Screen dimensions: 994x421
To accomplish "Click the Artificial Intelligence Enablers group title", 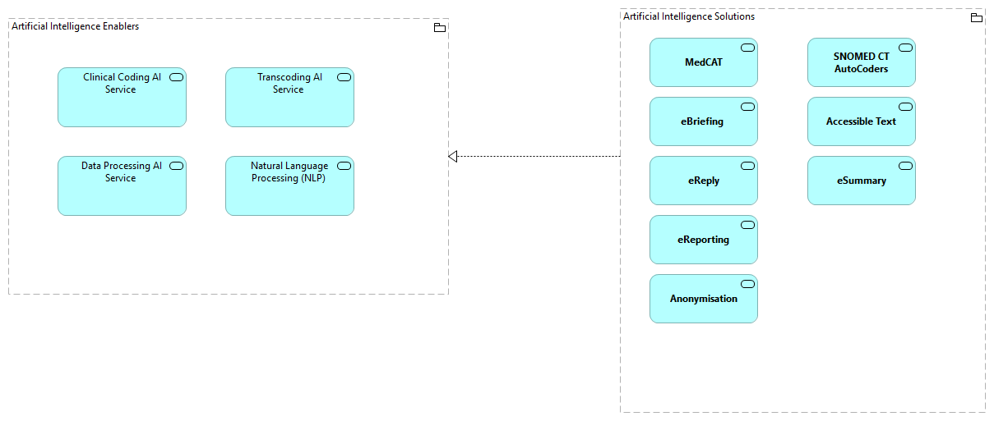I will point(75,26).
